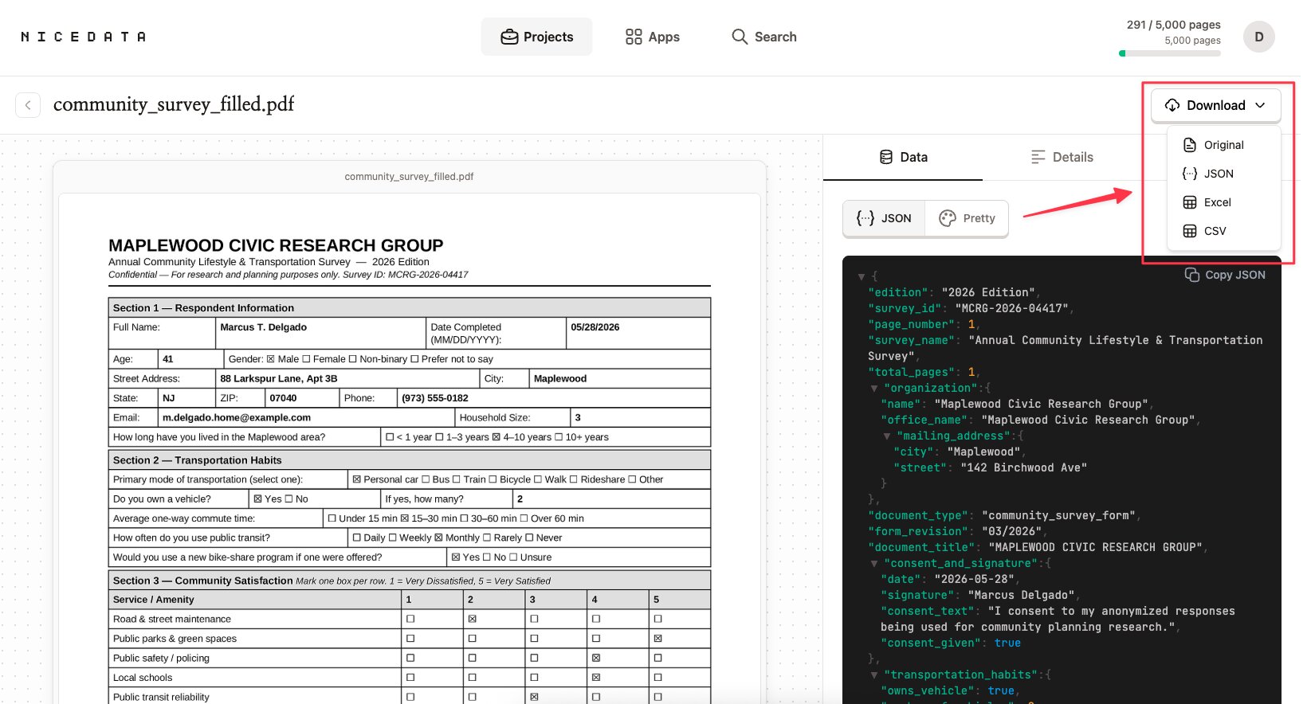1311x704 pixels.
Task: Click the Full Name value Marcus T. Delgado
Action: 263,327
